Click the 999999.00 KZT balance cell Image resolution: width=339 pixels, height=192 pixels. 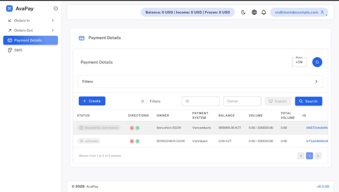pos(230,128)
